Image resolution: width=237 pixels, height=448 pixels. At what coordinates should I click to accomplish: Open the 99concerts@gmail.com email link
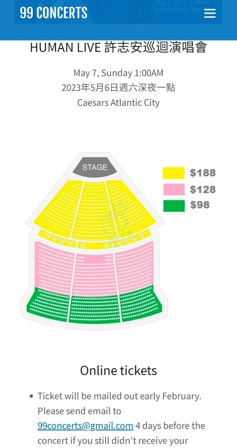click(85, 426)
